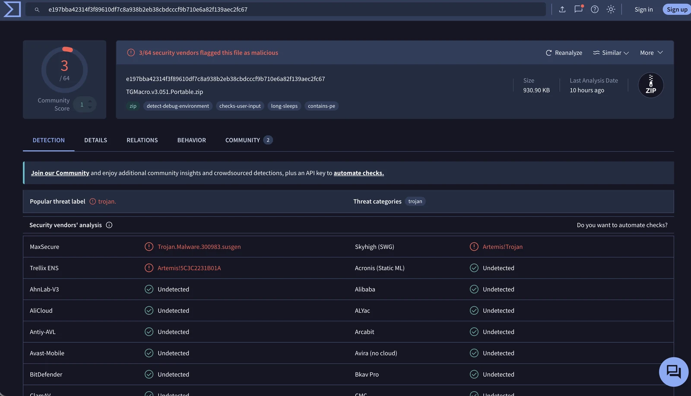Image resolution: width=691 pixels, height=396 pixels.
Task: Click the Antiy-AVL undetected check icon
Action: 149,332
